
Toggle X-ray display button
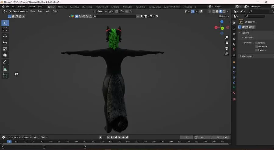(x=209, y=11)
